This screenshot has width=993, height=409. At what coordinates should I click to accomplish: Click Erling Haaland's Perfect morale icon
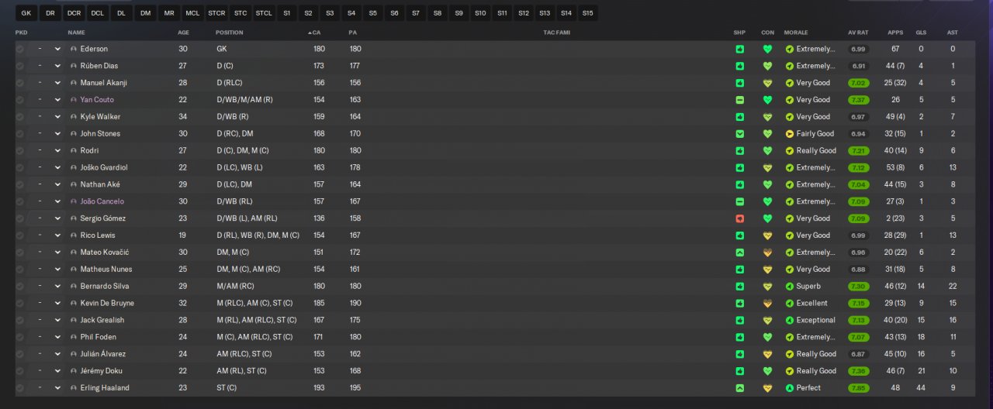(790, 388)
